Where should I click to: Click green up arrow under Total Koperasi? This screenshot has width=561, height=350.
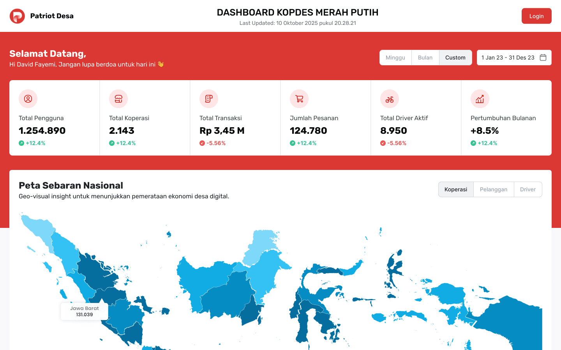[x=112, y=143]
